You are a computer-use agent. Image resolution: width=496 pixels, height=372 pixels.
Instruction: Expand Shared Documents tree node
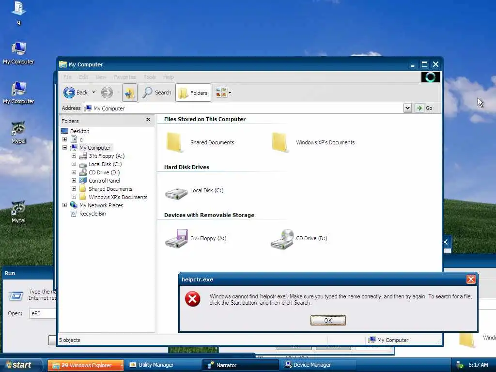74,189
